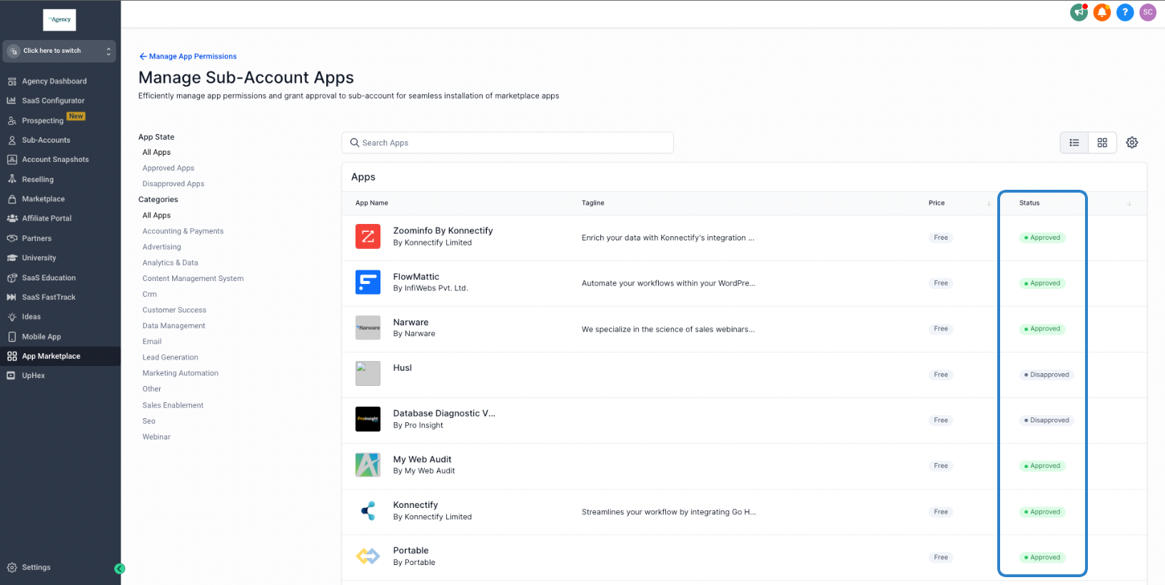Open Settings gear in the sidebar
The width and height of the screenshot is (1165, 585).
coord(12,568)
